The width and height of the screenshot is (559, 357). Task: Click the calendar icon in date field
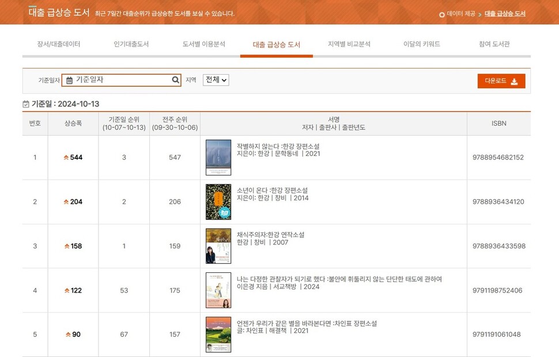(69, 80)
